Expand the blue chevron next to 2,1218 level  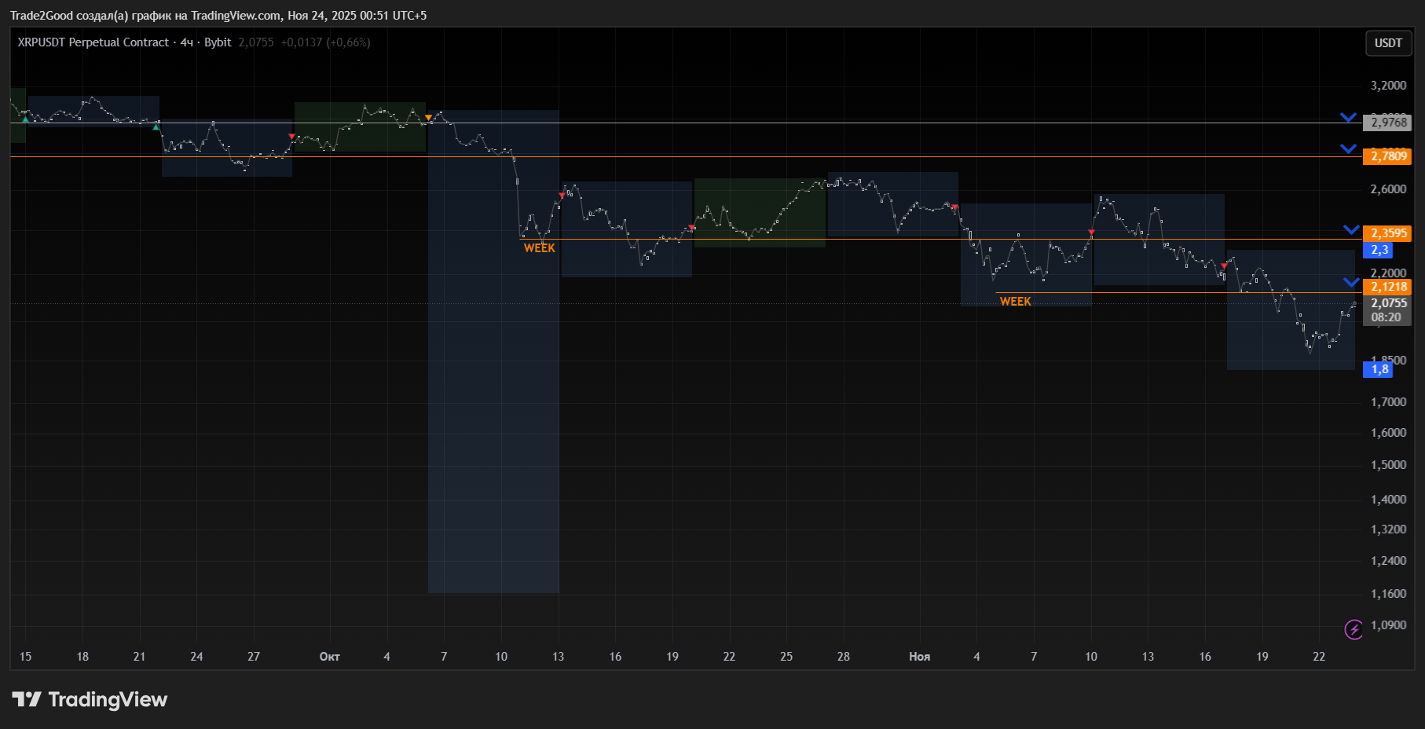[x=1351, y=282]
